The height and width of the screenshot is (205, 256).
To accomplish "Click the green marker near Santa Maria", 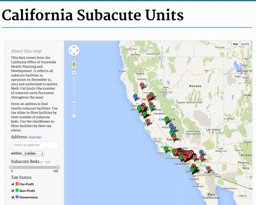I will click(x=166, y=149).
